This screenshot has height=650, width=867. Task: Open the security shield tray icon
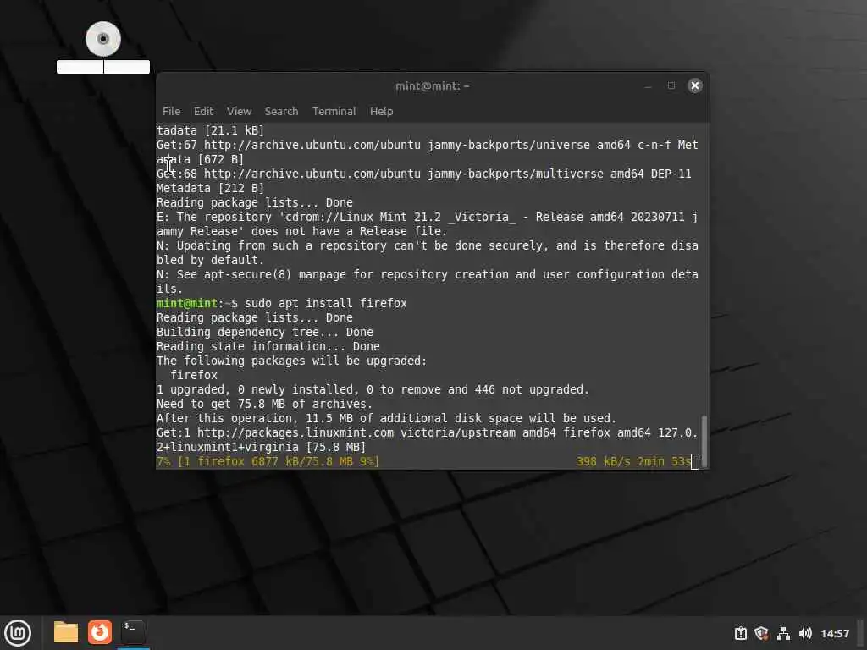point(761,633)
